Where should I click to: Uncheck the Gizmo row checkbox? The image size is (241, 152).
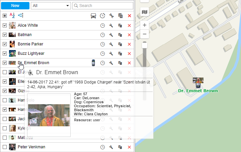[x=5, y=91]
